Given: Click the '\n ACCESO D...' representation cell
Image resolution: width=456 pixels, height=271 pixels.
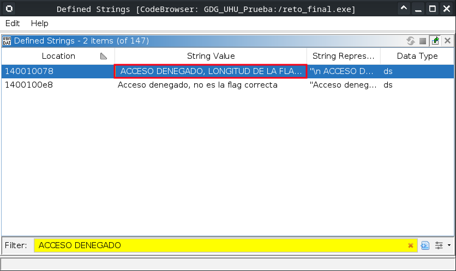Looking at the screenshot, I should (344, 71).
